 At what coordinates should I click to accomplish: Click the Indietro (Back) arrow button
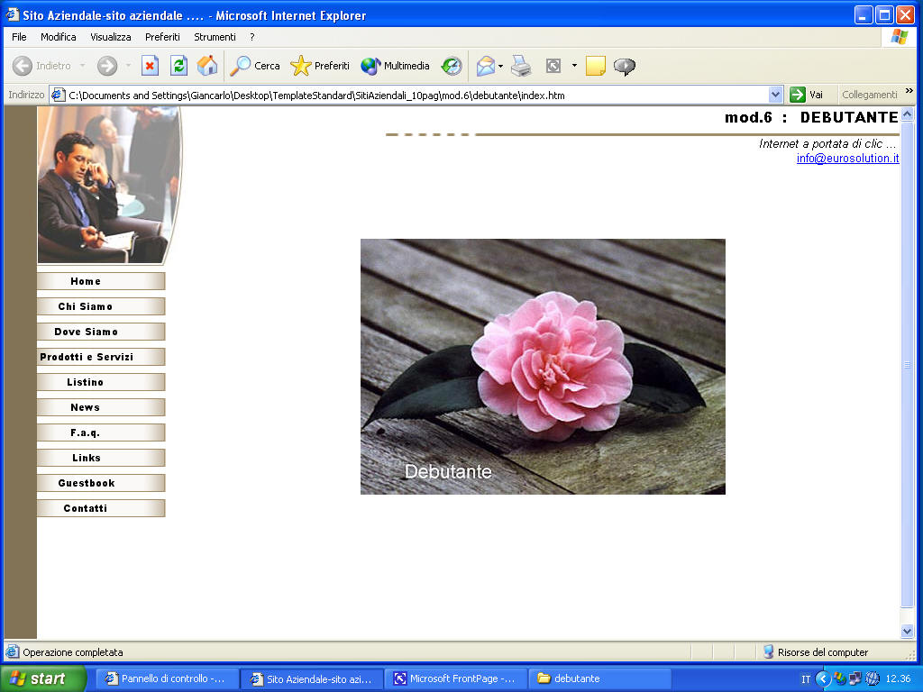point(41,66)
